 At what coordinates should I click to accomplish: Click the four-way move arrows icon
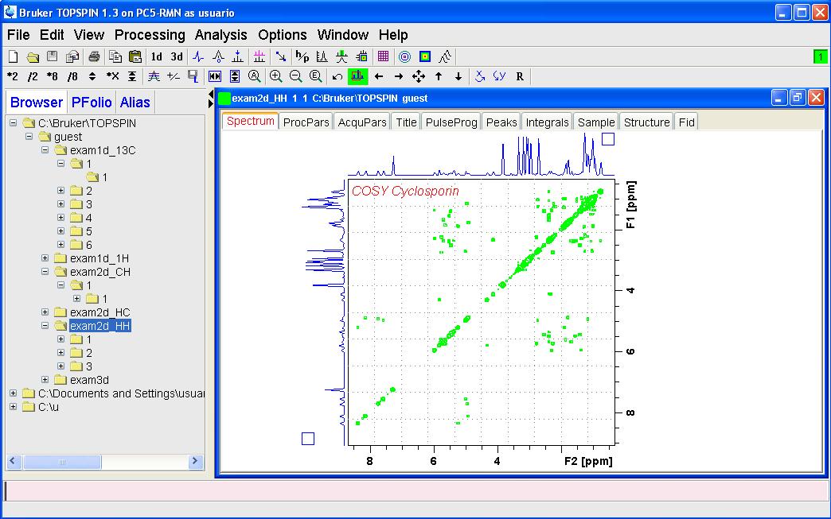click(419, 77)
